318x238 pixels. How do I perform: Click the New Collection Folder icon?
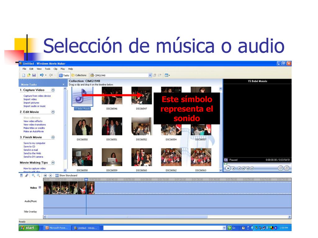click(x=160, y=75)
